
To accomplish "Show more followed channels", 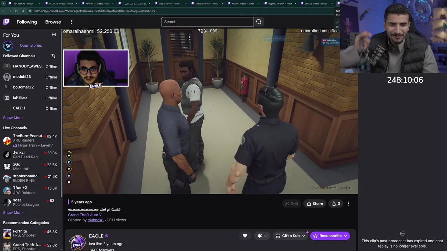I will 13,118.
